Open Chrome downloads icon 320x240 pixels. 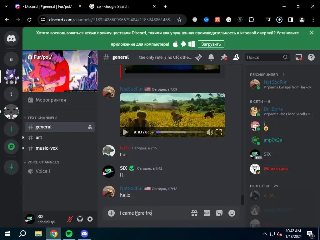tap(279, 20)
